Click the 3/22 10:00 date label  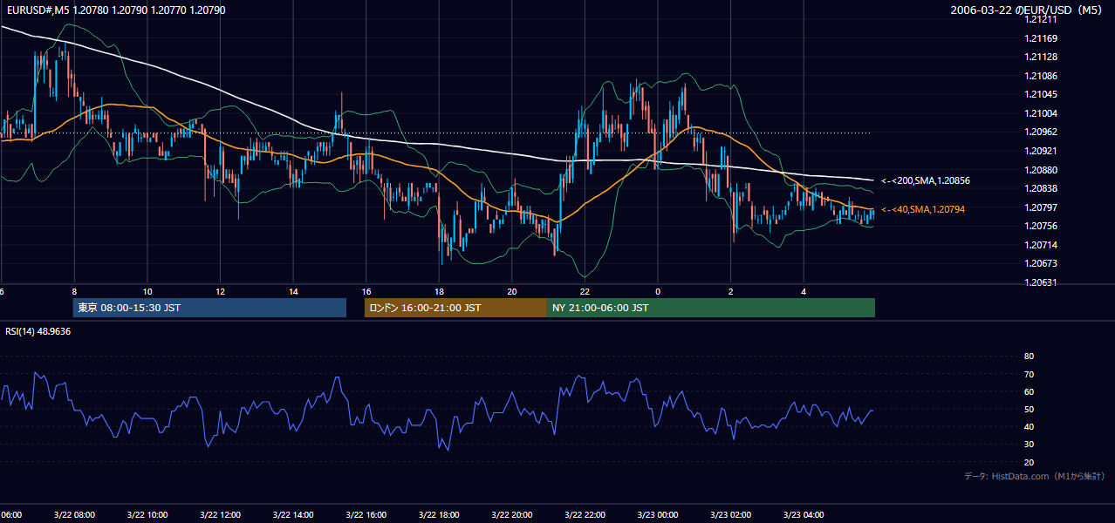[x=147, y=514]
